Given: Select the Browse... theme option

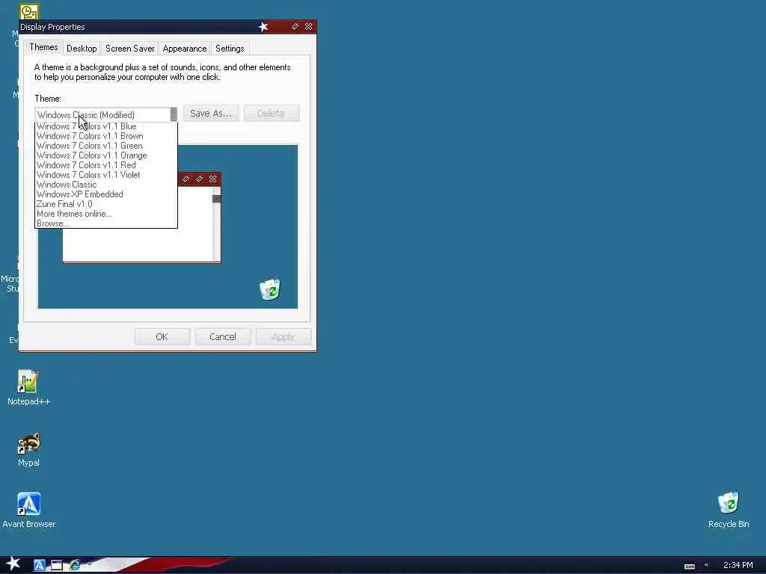Looking at the screenshot, I should pos(106,223).
